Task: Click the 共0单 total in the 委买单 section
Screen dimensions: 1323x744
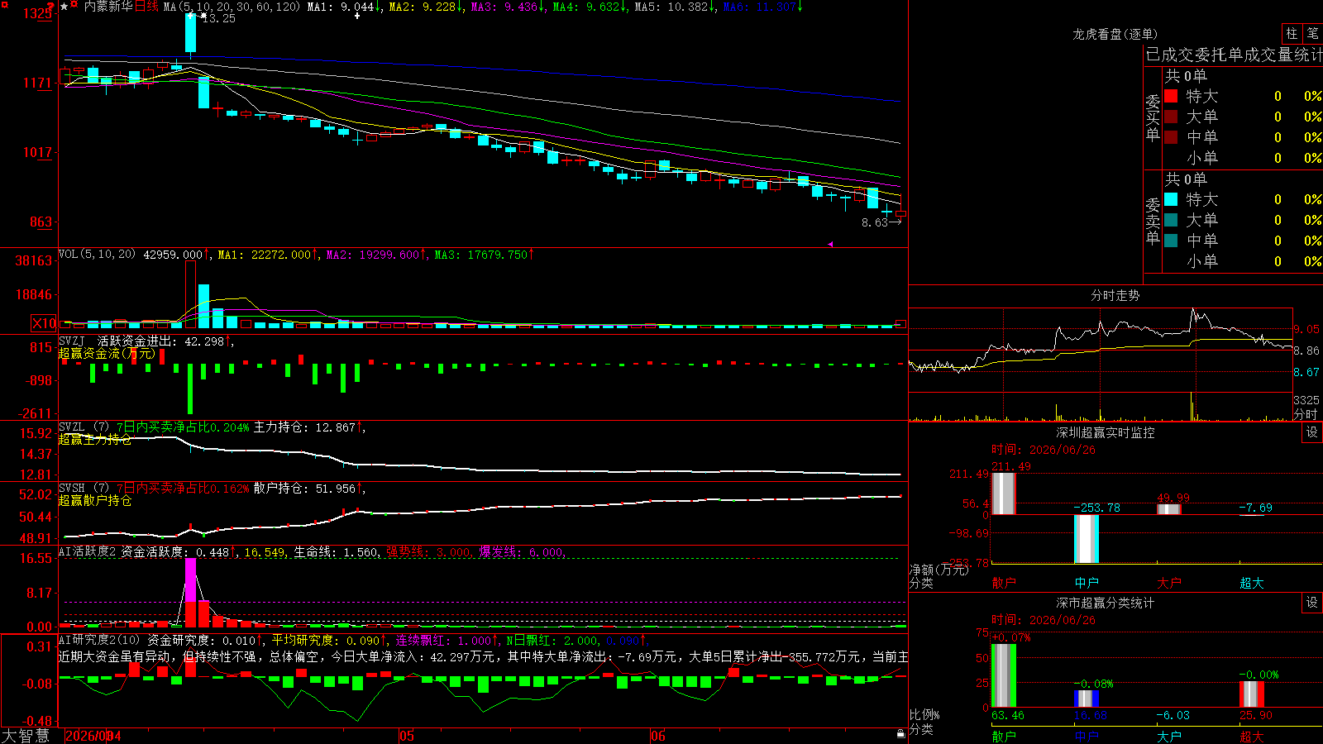Action: point(1186,75)
